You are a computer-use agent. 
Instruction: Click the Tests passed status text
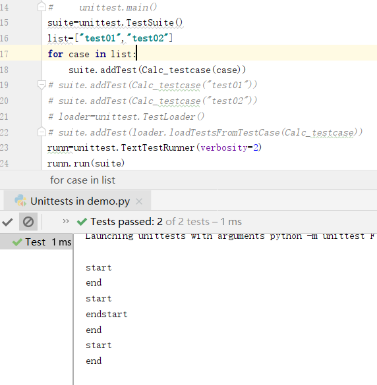coord(166,222)
